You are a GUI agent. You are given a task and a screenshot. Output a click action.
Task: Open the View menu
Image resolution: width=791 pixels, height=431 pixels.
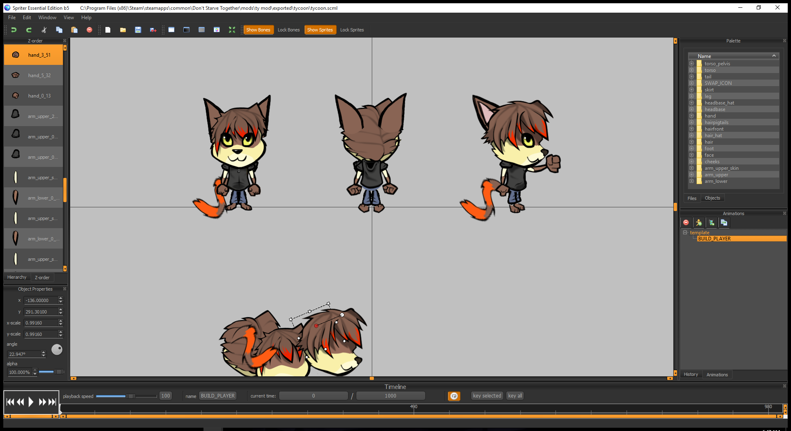tap(69, 18)
